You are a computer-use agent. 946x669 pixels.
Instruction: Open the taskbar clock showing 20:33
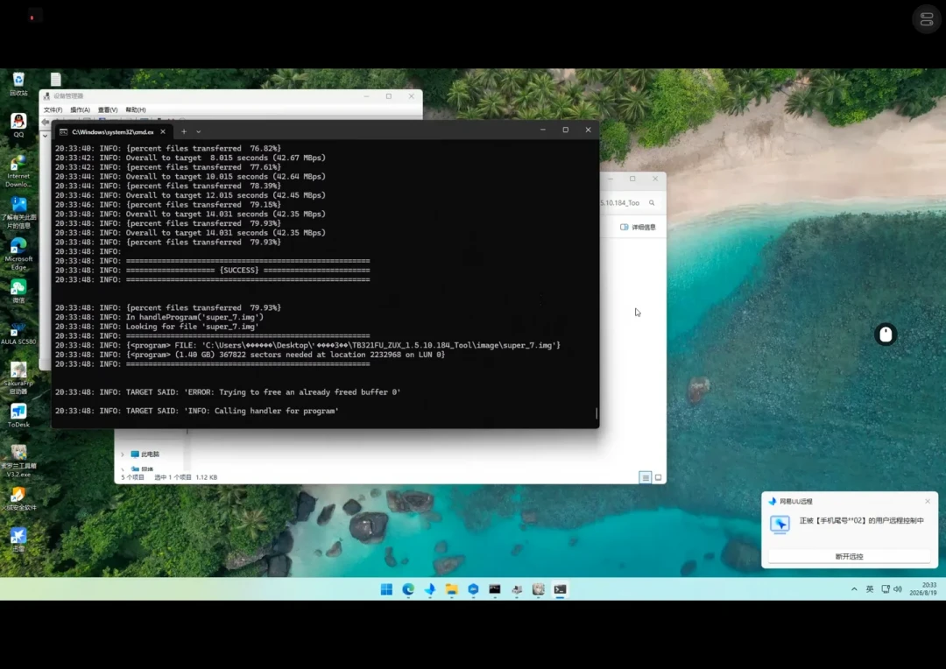coord(923,588)
